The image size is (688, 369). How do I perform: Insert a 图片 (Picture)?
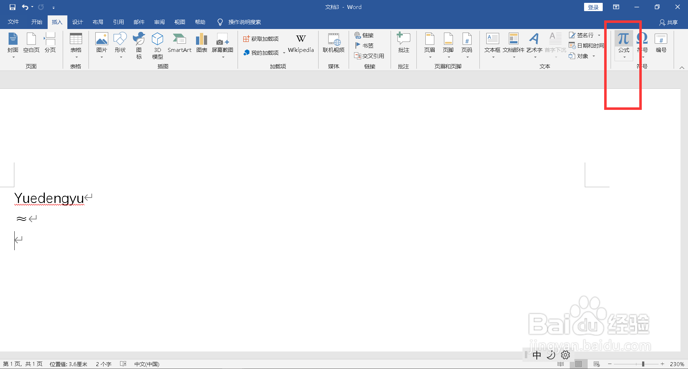pos(102,45)
